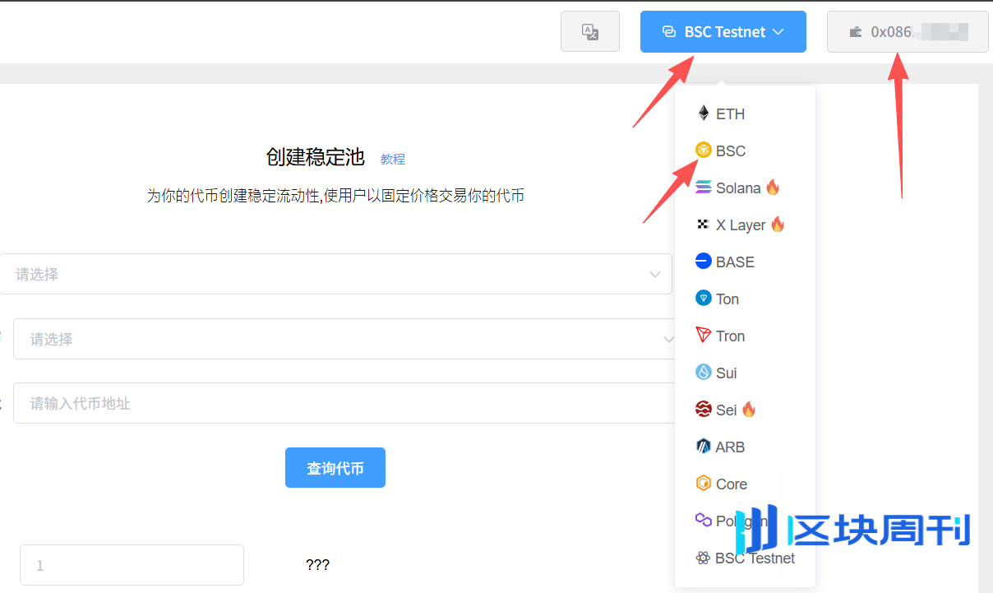Click the Ton network icon

click(703, 298)
